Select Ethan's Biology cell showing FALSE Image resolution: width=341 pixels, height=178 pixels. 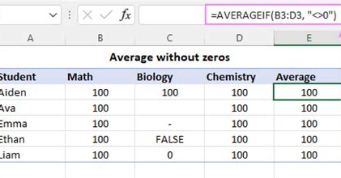[x=170, y=139]
